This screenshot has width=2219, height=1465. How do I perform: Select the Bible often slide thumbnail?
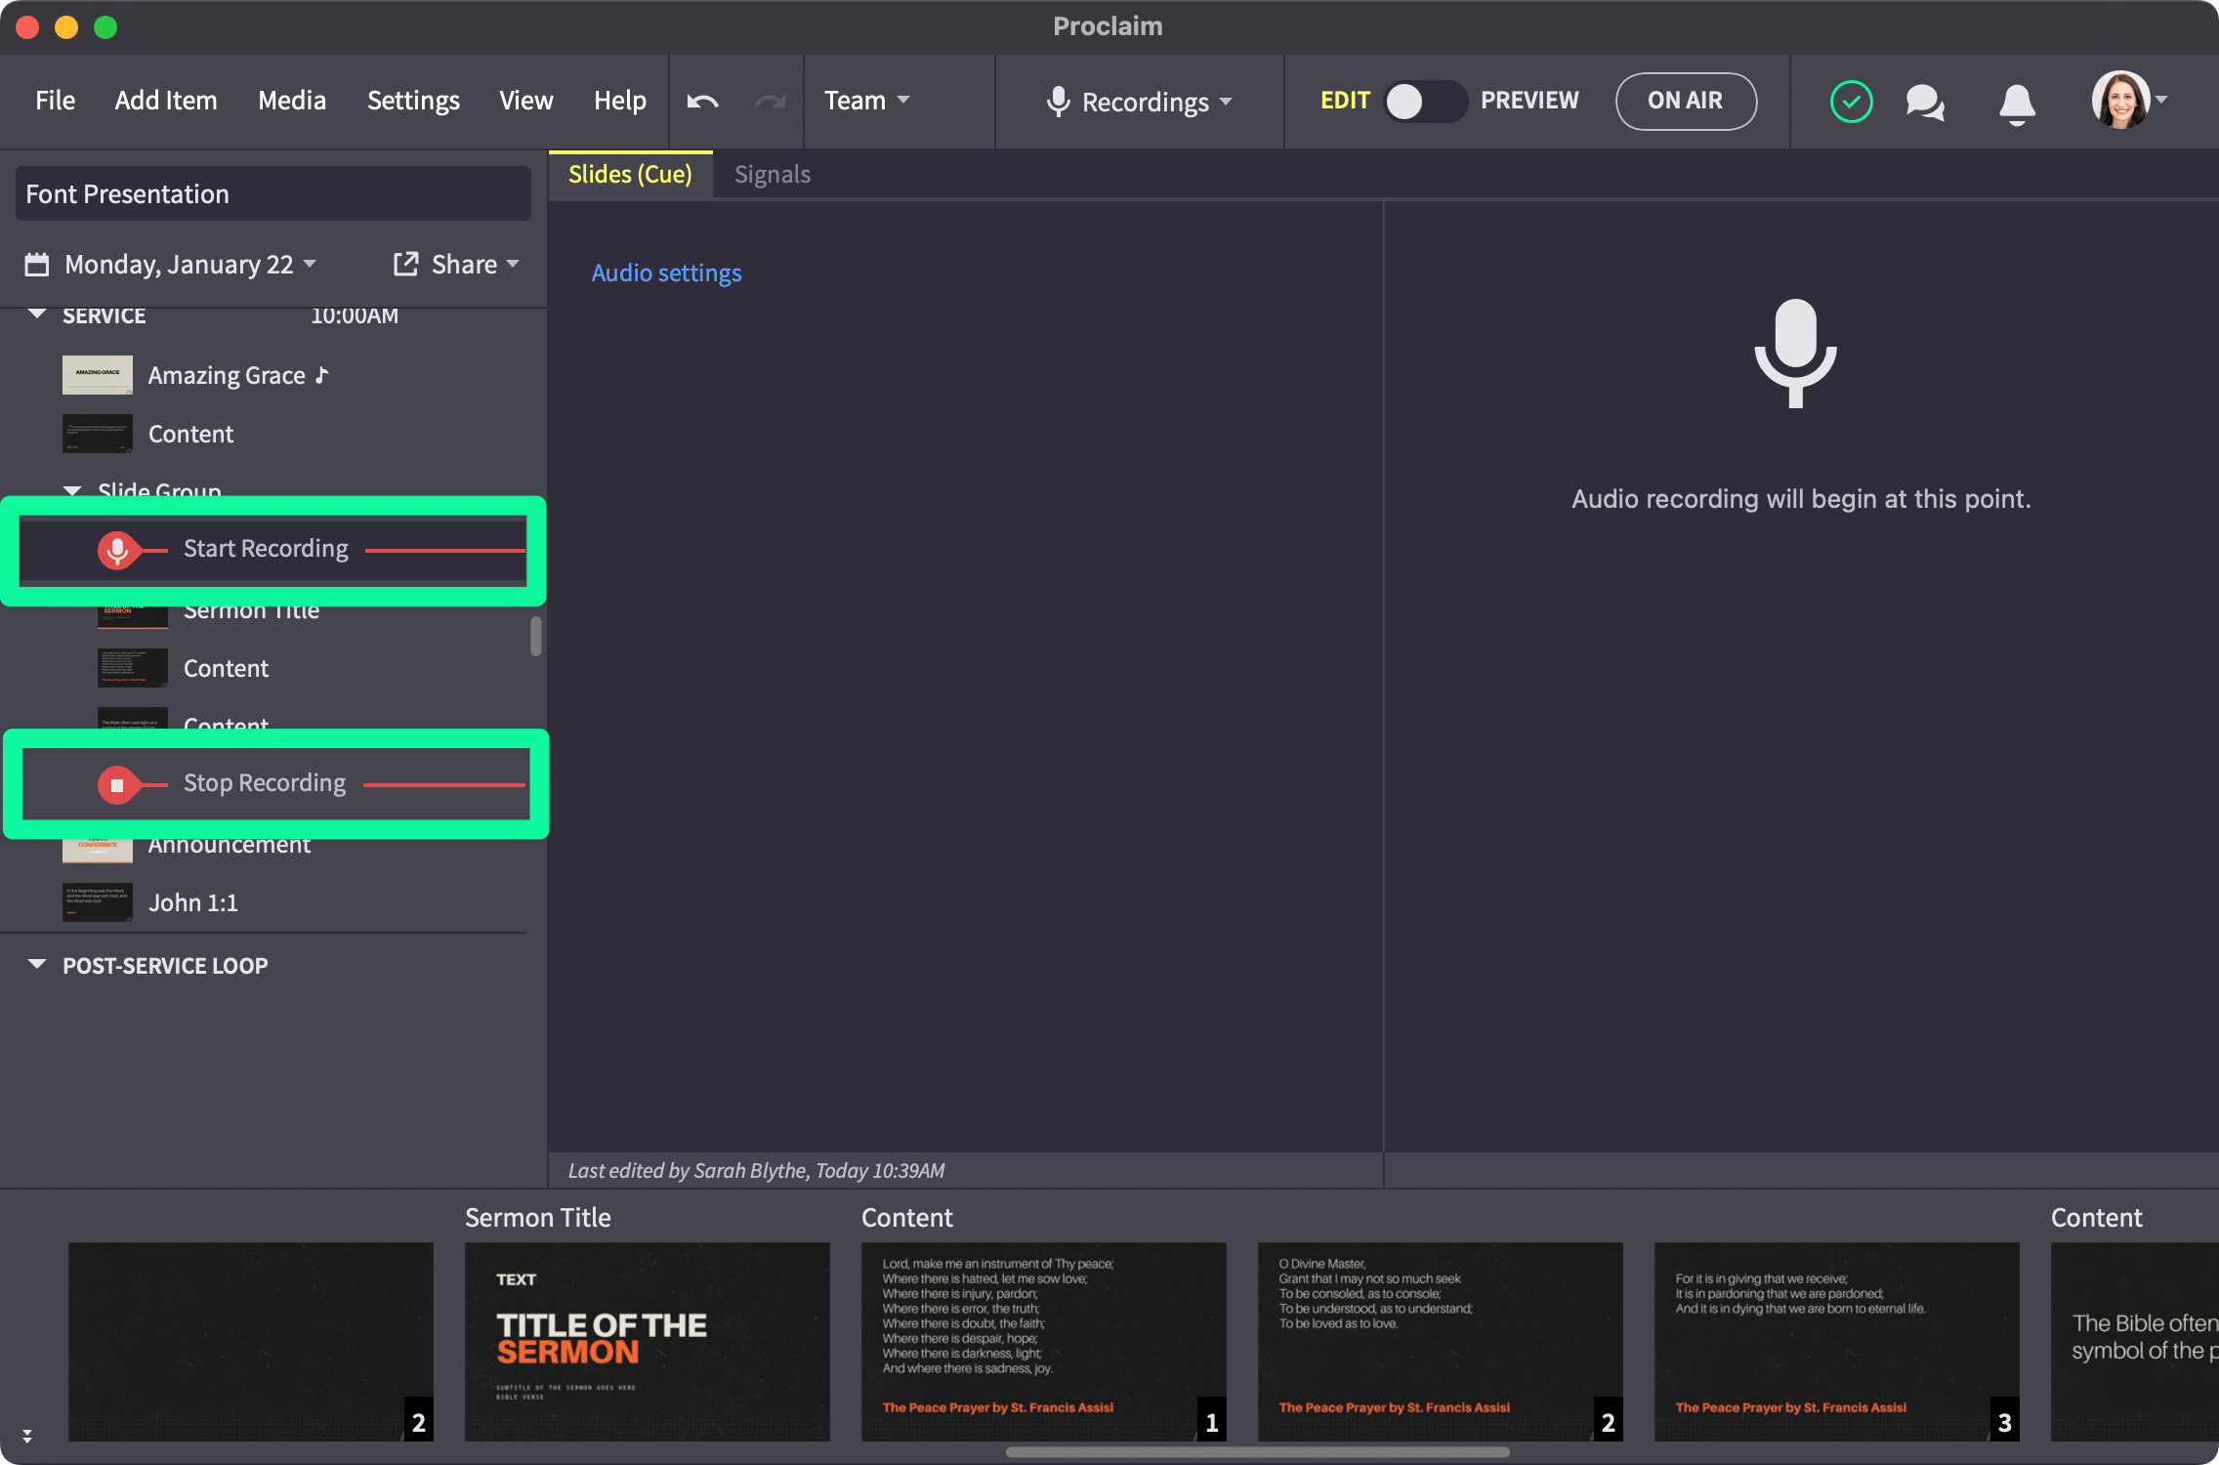click(x=2135, y=1341)
